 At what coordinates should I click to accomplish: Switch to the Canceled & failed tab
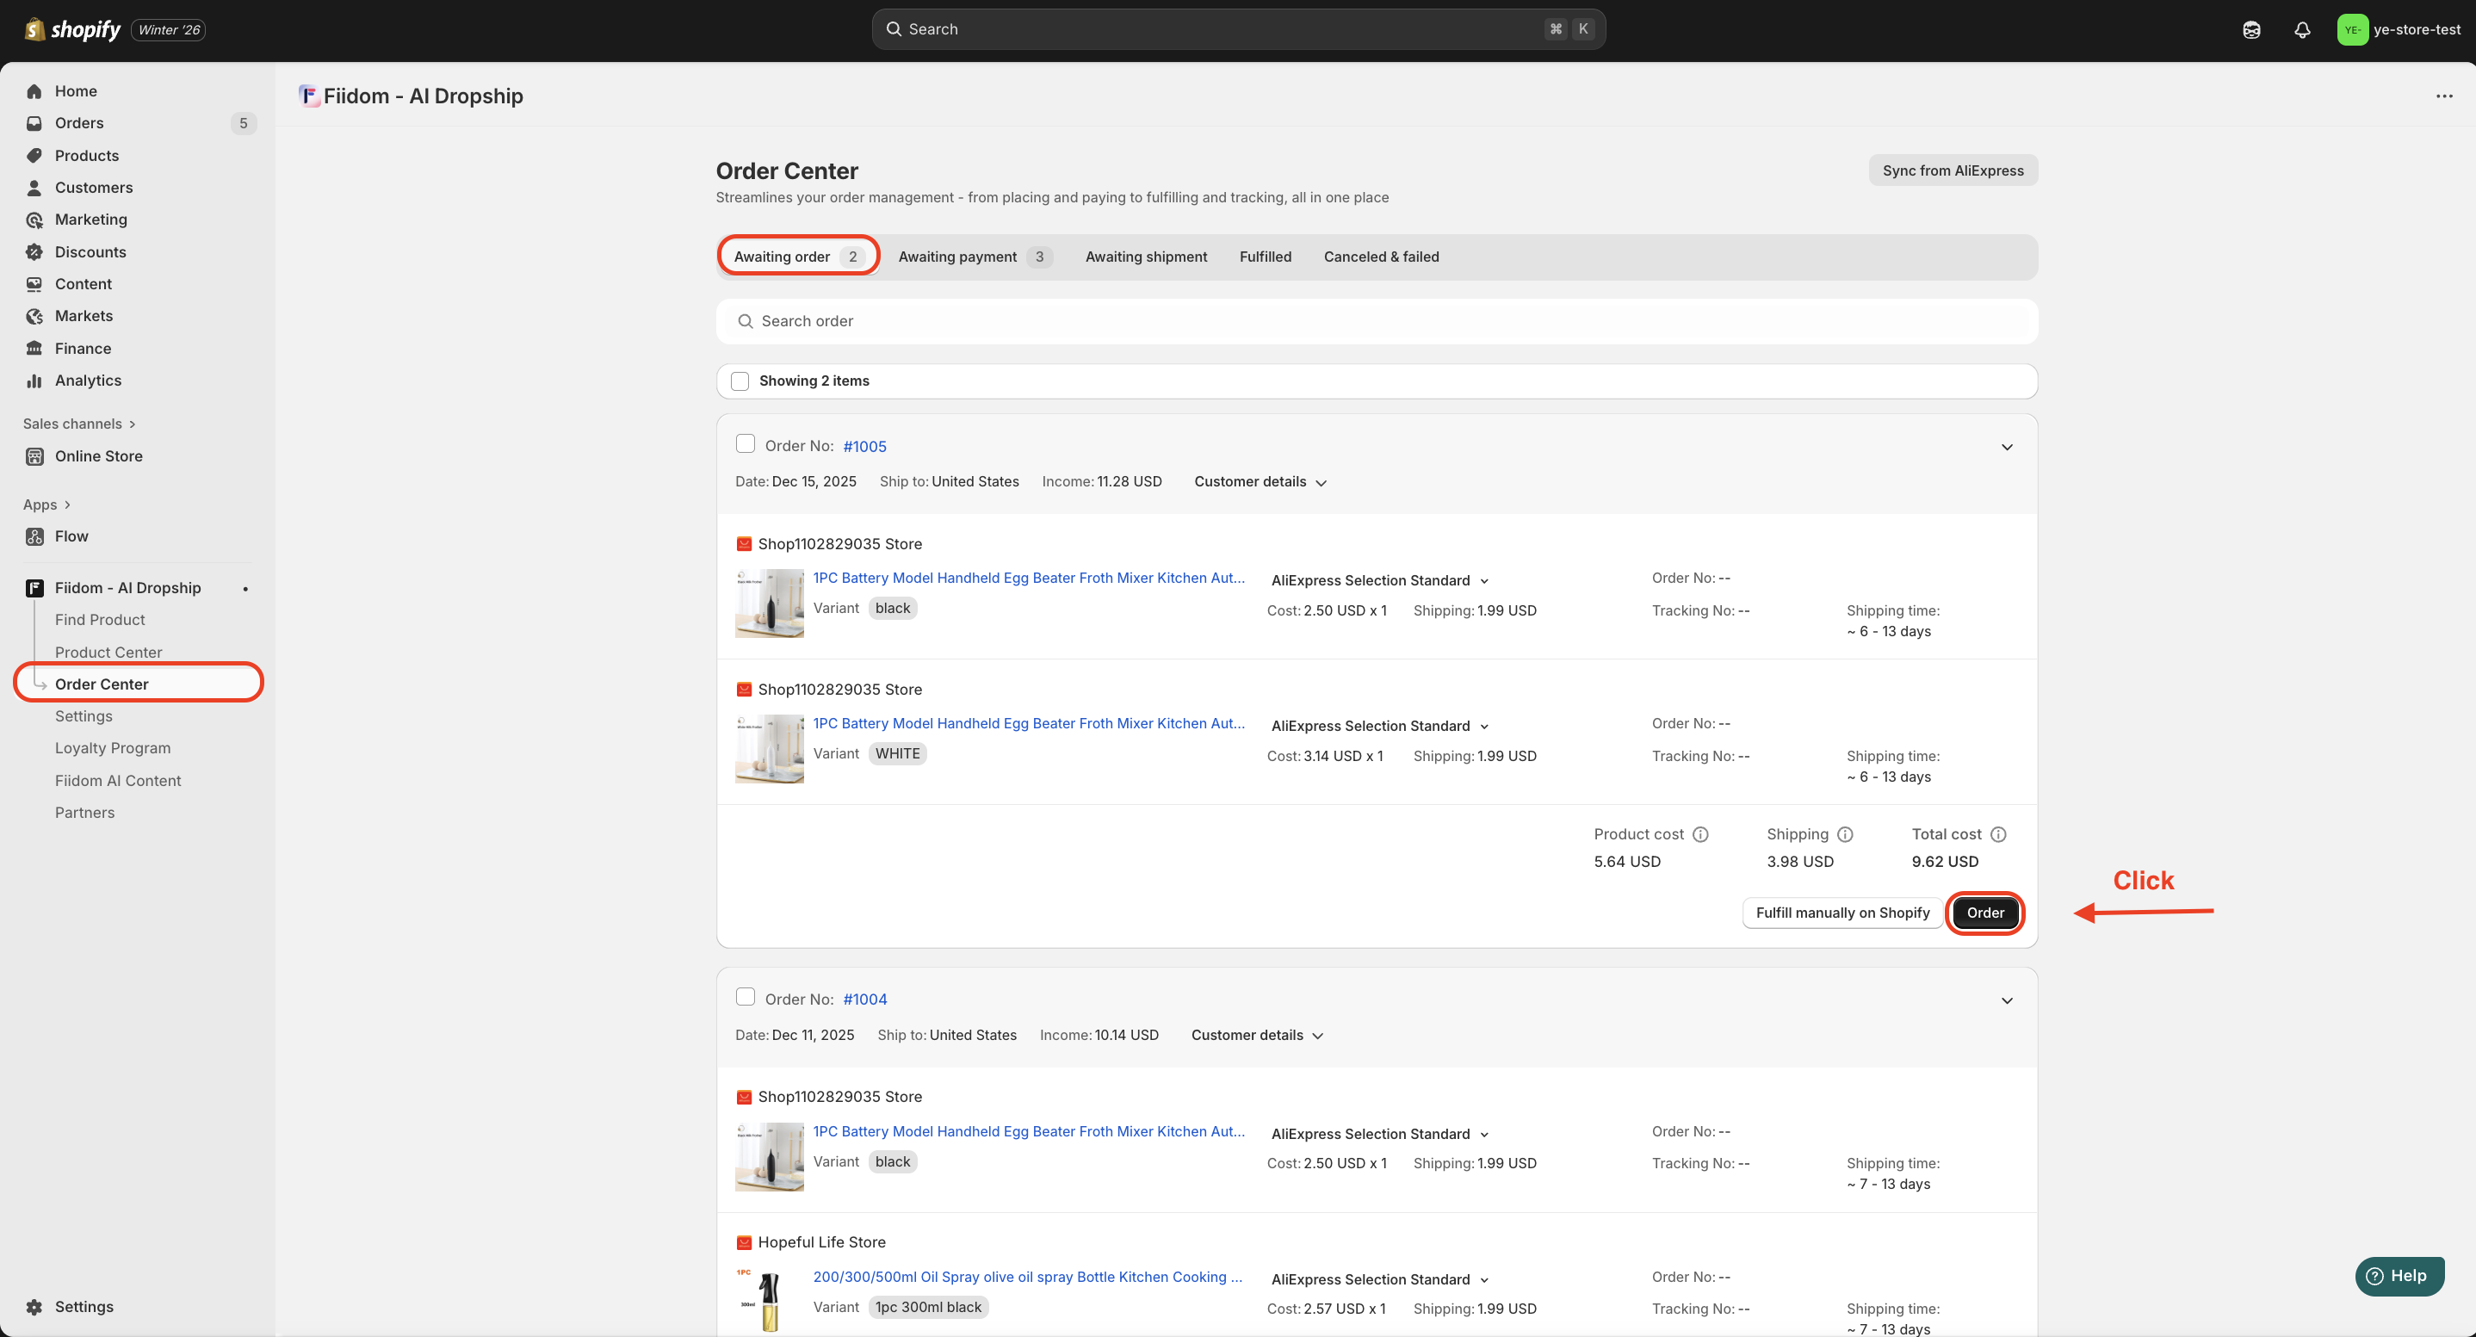pyautogui.click(x=1380, y=257)
